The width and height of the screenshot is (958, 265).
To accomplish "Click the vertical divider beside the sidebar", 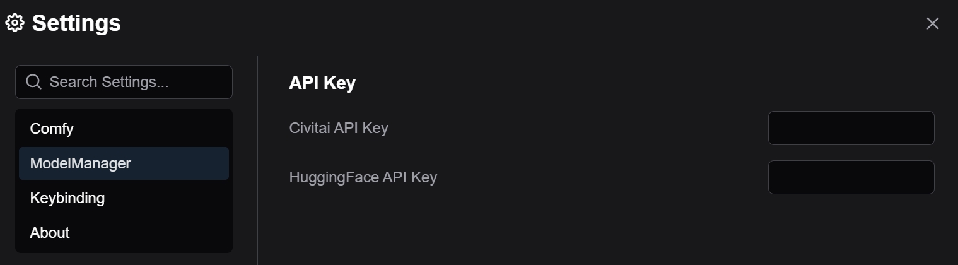I will 257,158.
